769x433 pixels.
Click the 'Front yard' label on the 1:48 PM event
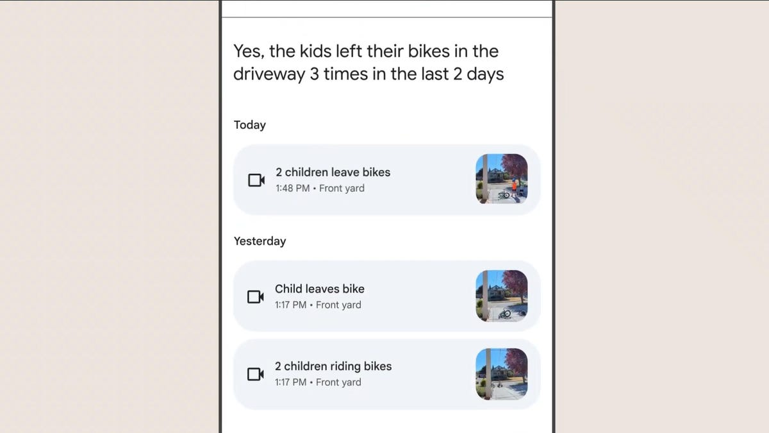click(x=342, y=188)
